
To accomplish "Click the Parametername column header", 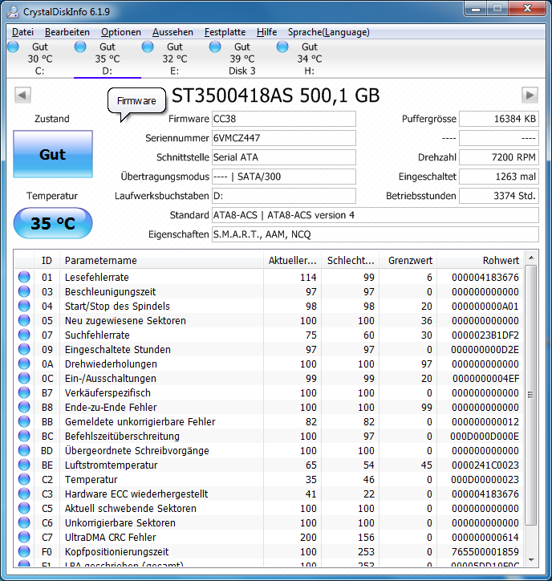I will pos(161,261).
